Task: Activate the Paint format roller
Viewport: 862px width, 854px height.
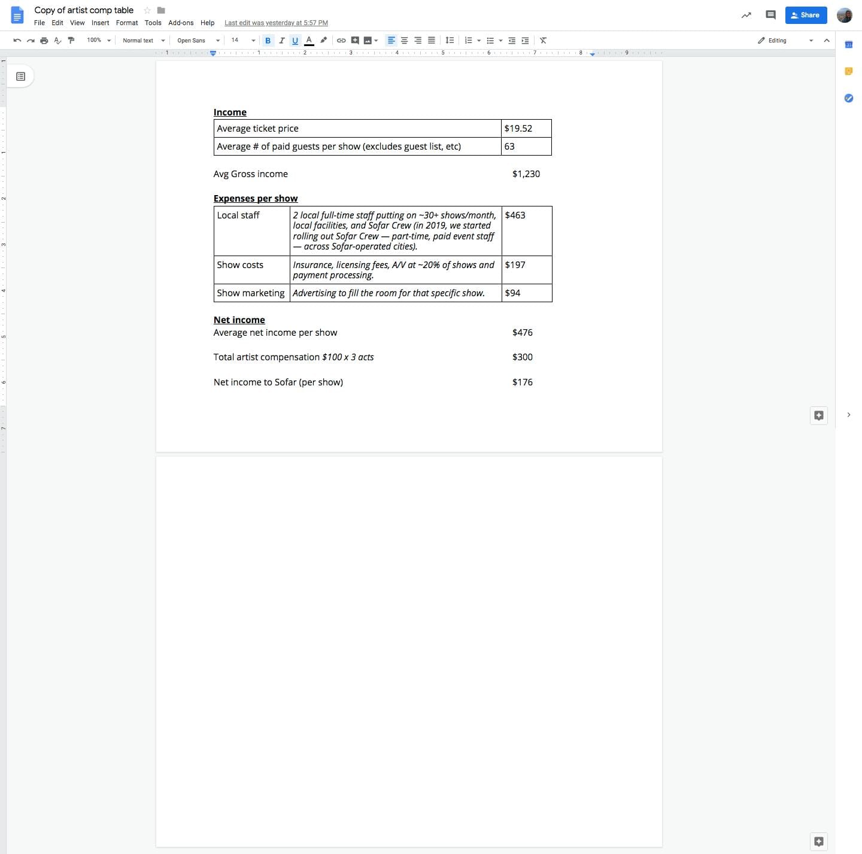Action: coord(71,41)
